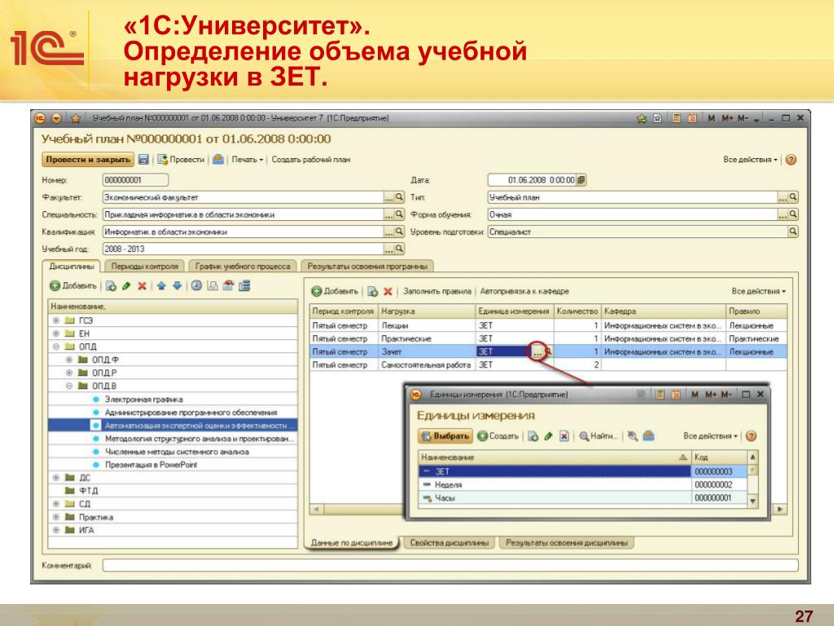Viewport: 834px width, 626px height.
Task: Click Добавить in the disciplines tree toolbar
Action: pyautogui.click(x=73, y=286)
